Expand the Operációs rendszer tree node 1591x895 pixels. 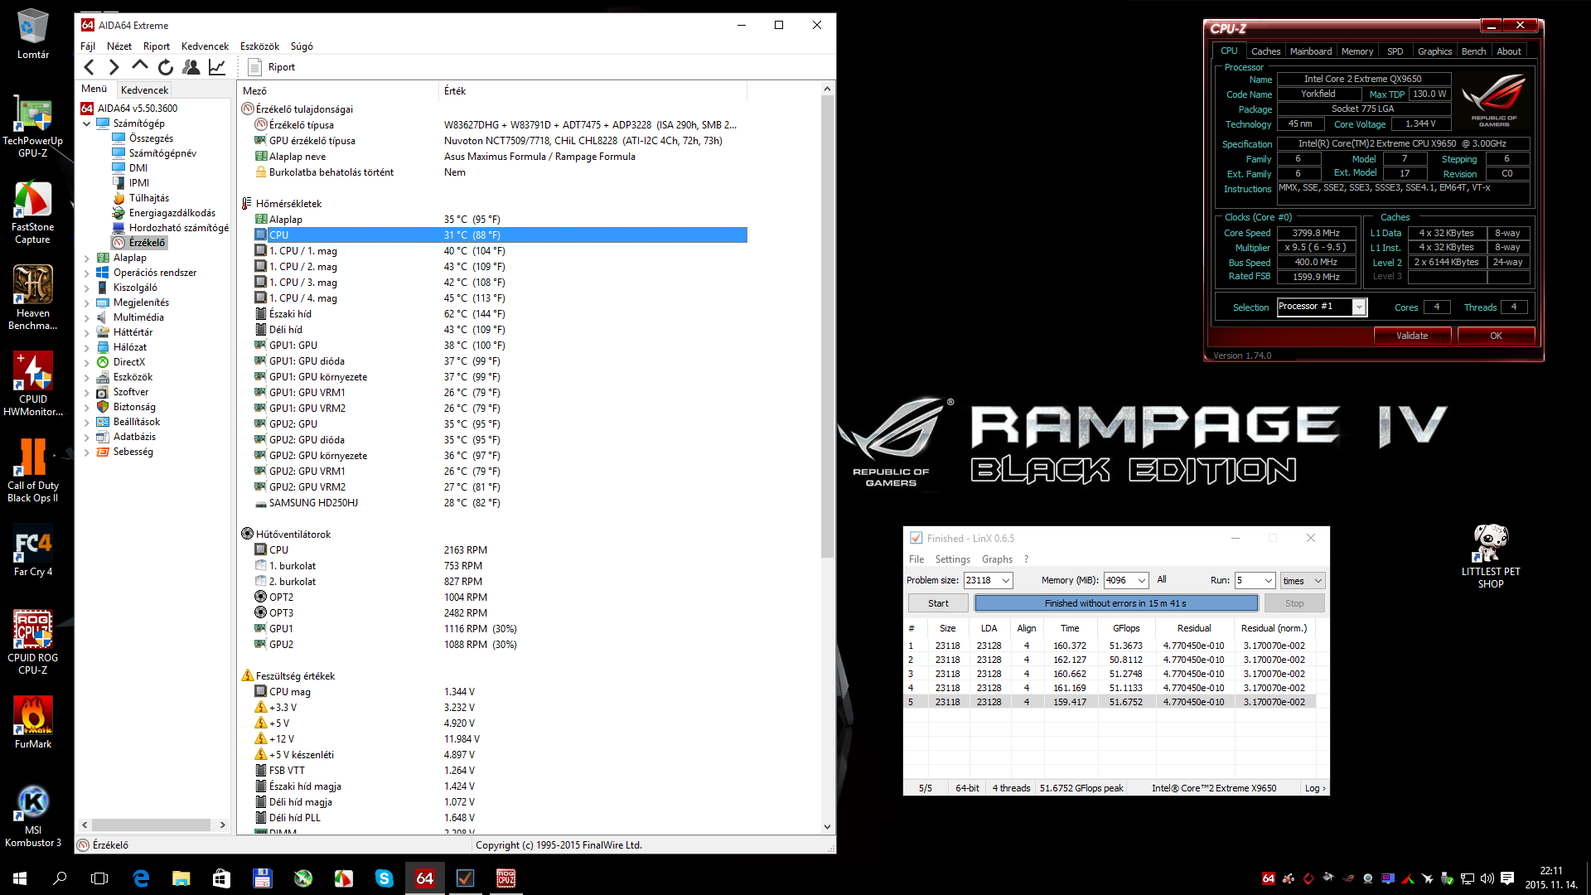pos(86,273)
